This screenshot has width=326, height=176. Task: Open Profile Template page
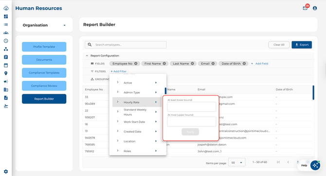(x=44, y=47)
